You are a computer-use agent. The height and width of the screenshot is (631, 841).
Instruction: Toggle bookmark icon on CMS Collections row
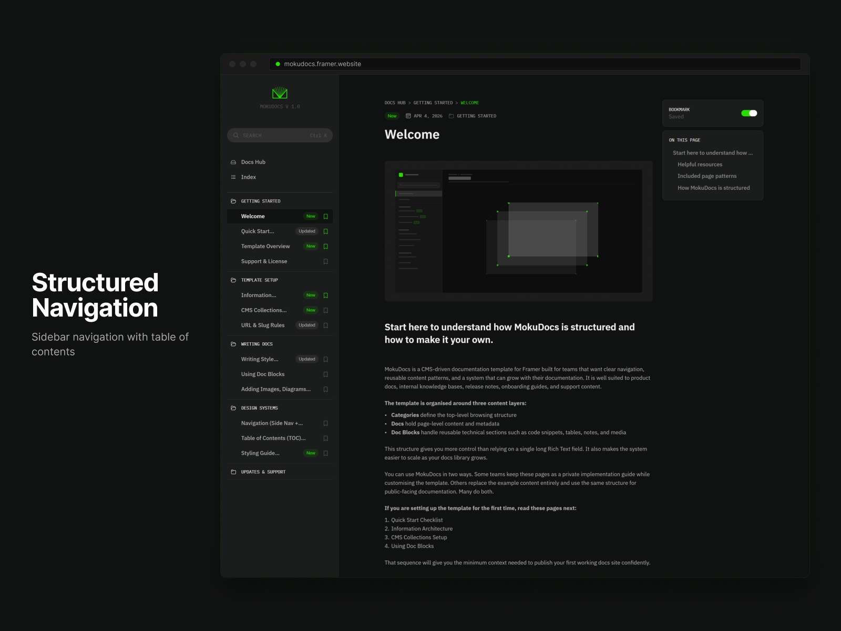325,310
